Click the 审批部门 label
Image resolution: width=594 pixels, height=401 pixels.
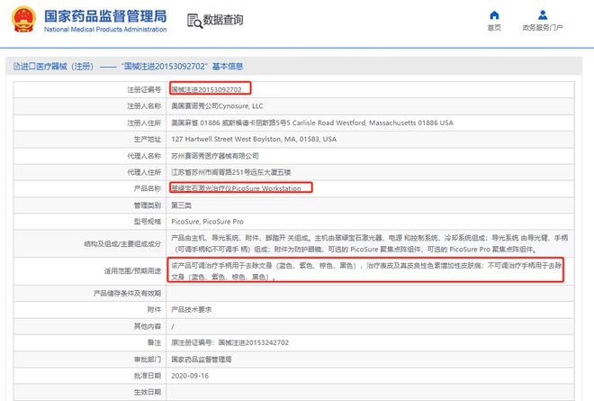click(148, 360)
